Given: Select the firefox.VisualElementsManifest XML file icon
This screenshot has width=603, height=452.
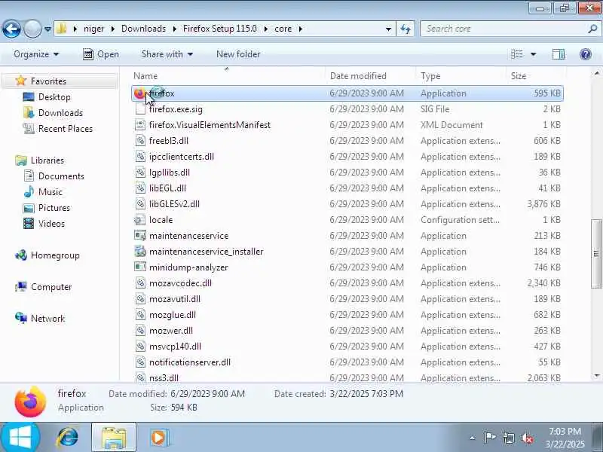Looking at the screenshot, I should [x=140, y=125].
